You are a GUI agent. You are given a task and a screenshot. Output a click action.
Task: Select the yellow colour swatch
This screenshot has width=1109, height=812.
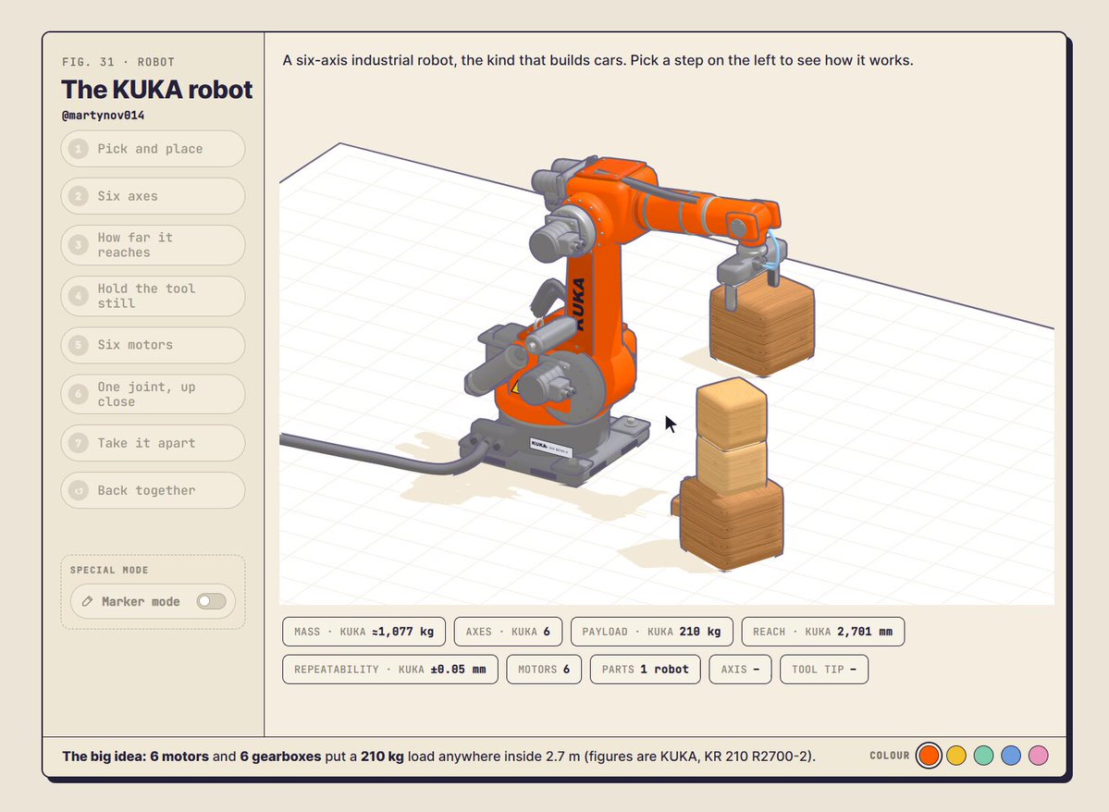(956, 756)
